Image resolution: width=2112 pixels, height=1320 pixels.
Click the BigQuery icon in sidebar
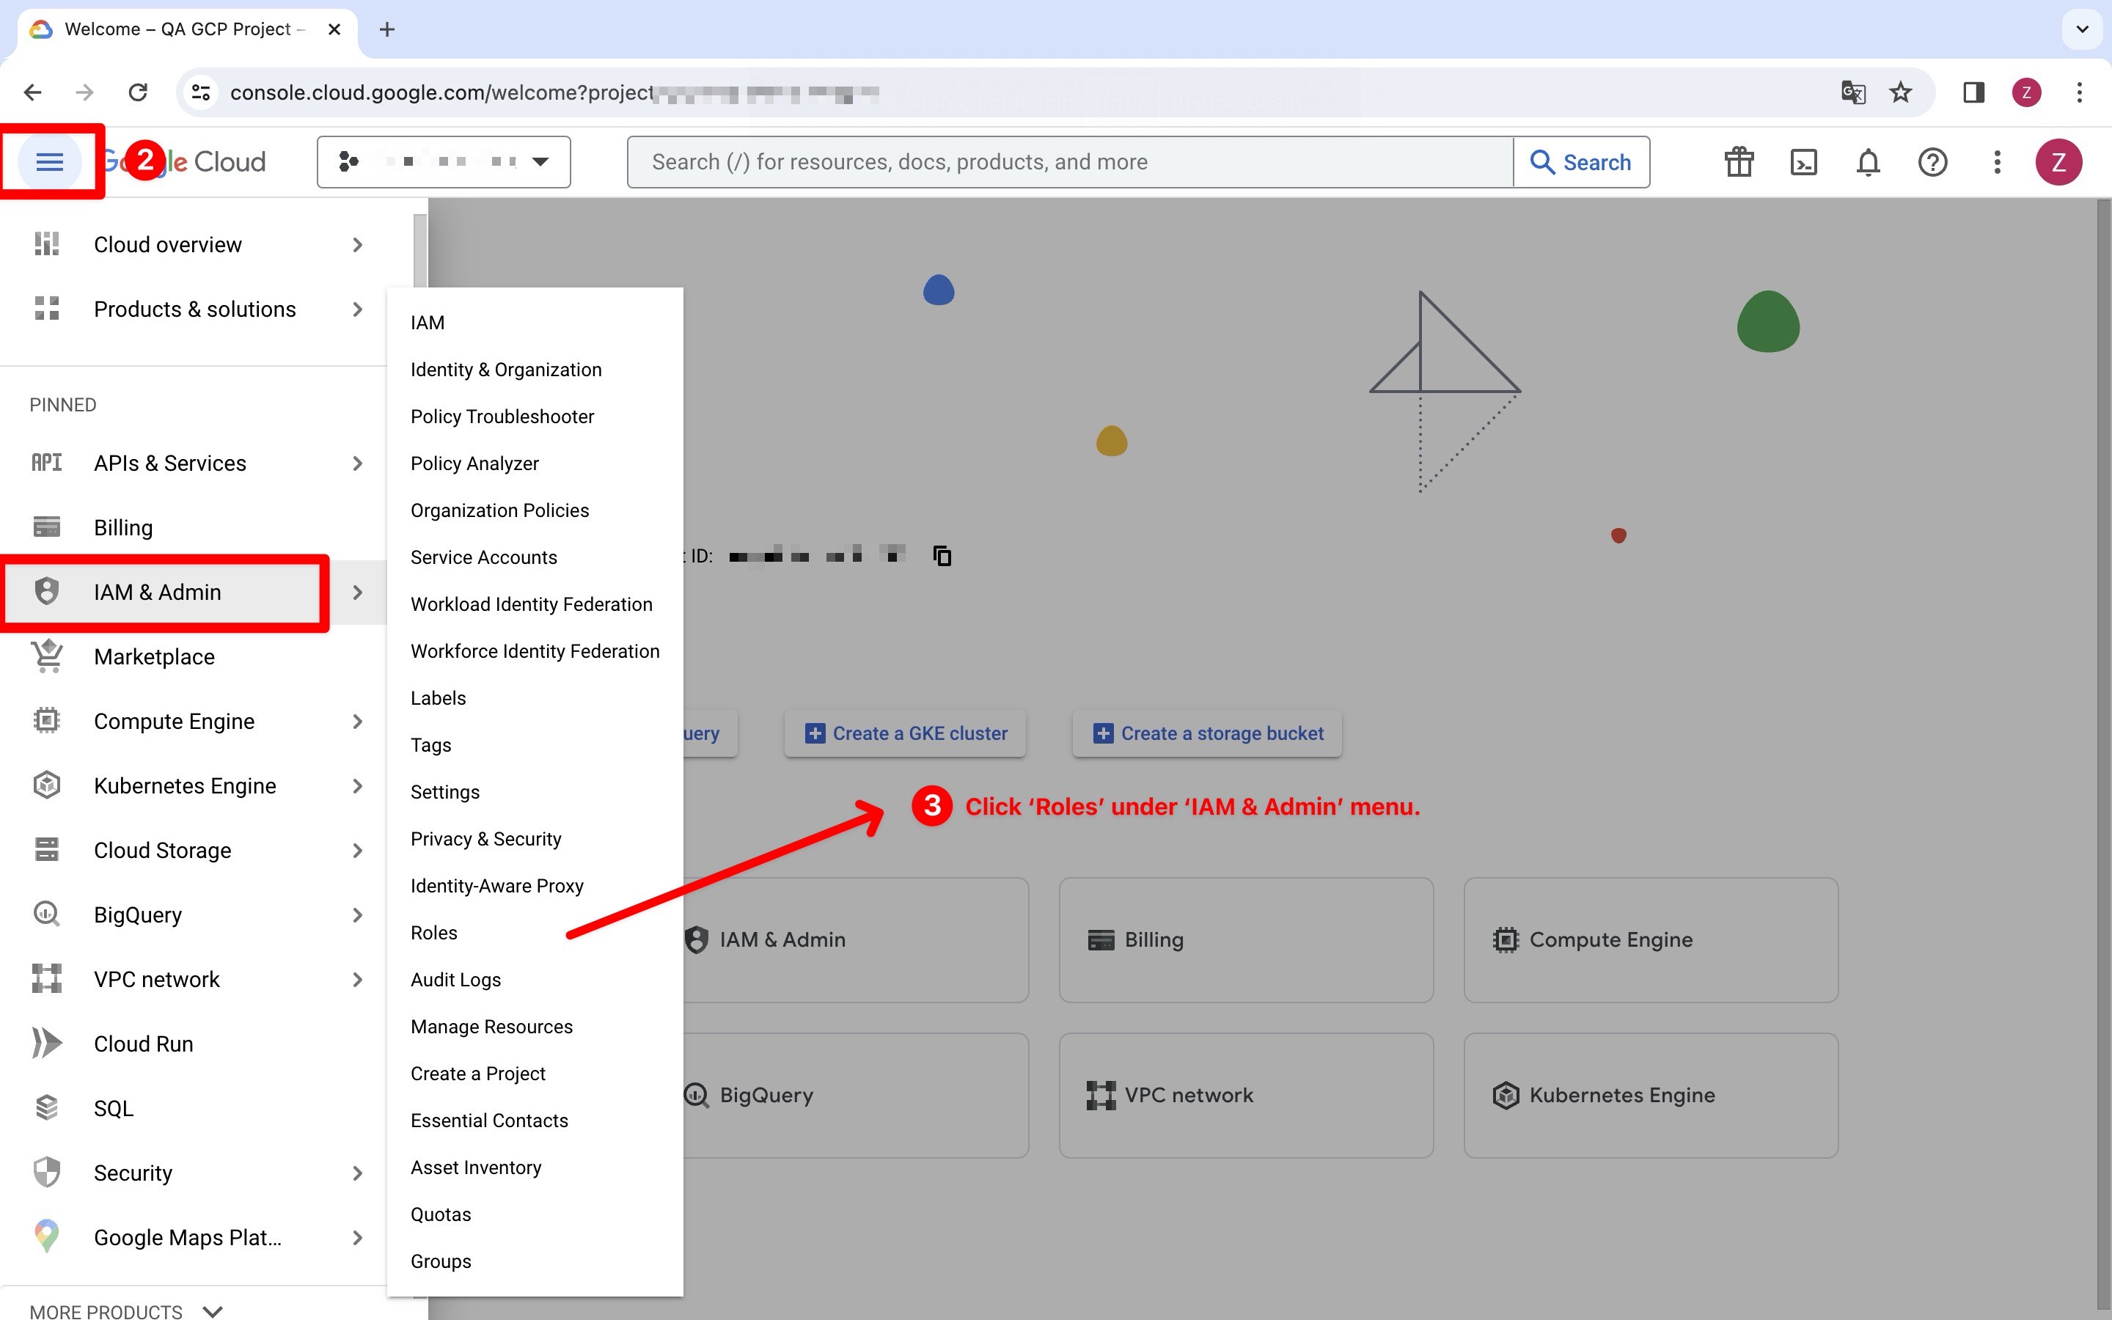(46, 914)
